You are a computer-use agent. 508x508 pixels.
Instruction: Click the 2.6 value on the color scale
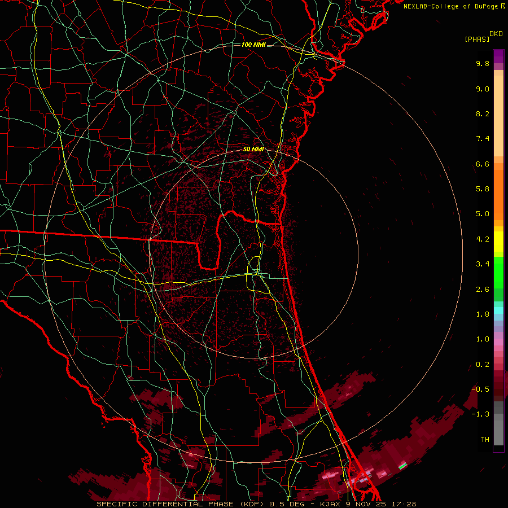(x=483, y=290)
